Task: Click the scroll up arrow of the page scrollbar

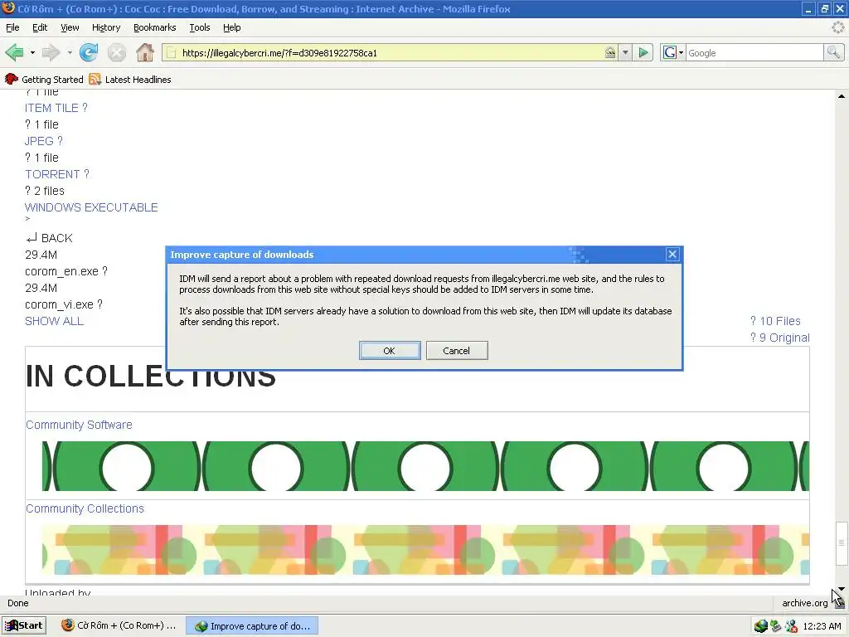Action: (x=841, y=96)
